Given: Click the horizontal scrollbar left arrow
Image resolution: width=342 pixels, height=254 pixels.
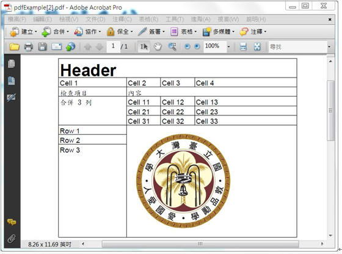Looking at the screenshot, I should [x=83, y=244].
